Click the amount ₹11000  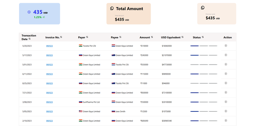144,83
